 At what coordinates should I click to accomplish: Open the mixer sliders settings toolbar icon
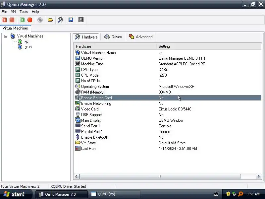(81, 20)
